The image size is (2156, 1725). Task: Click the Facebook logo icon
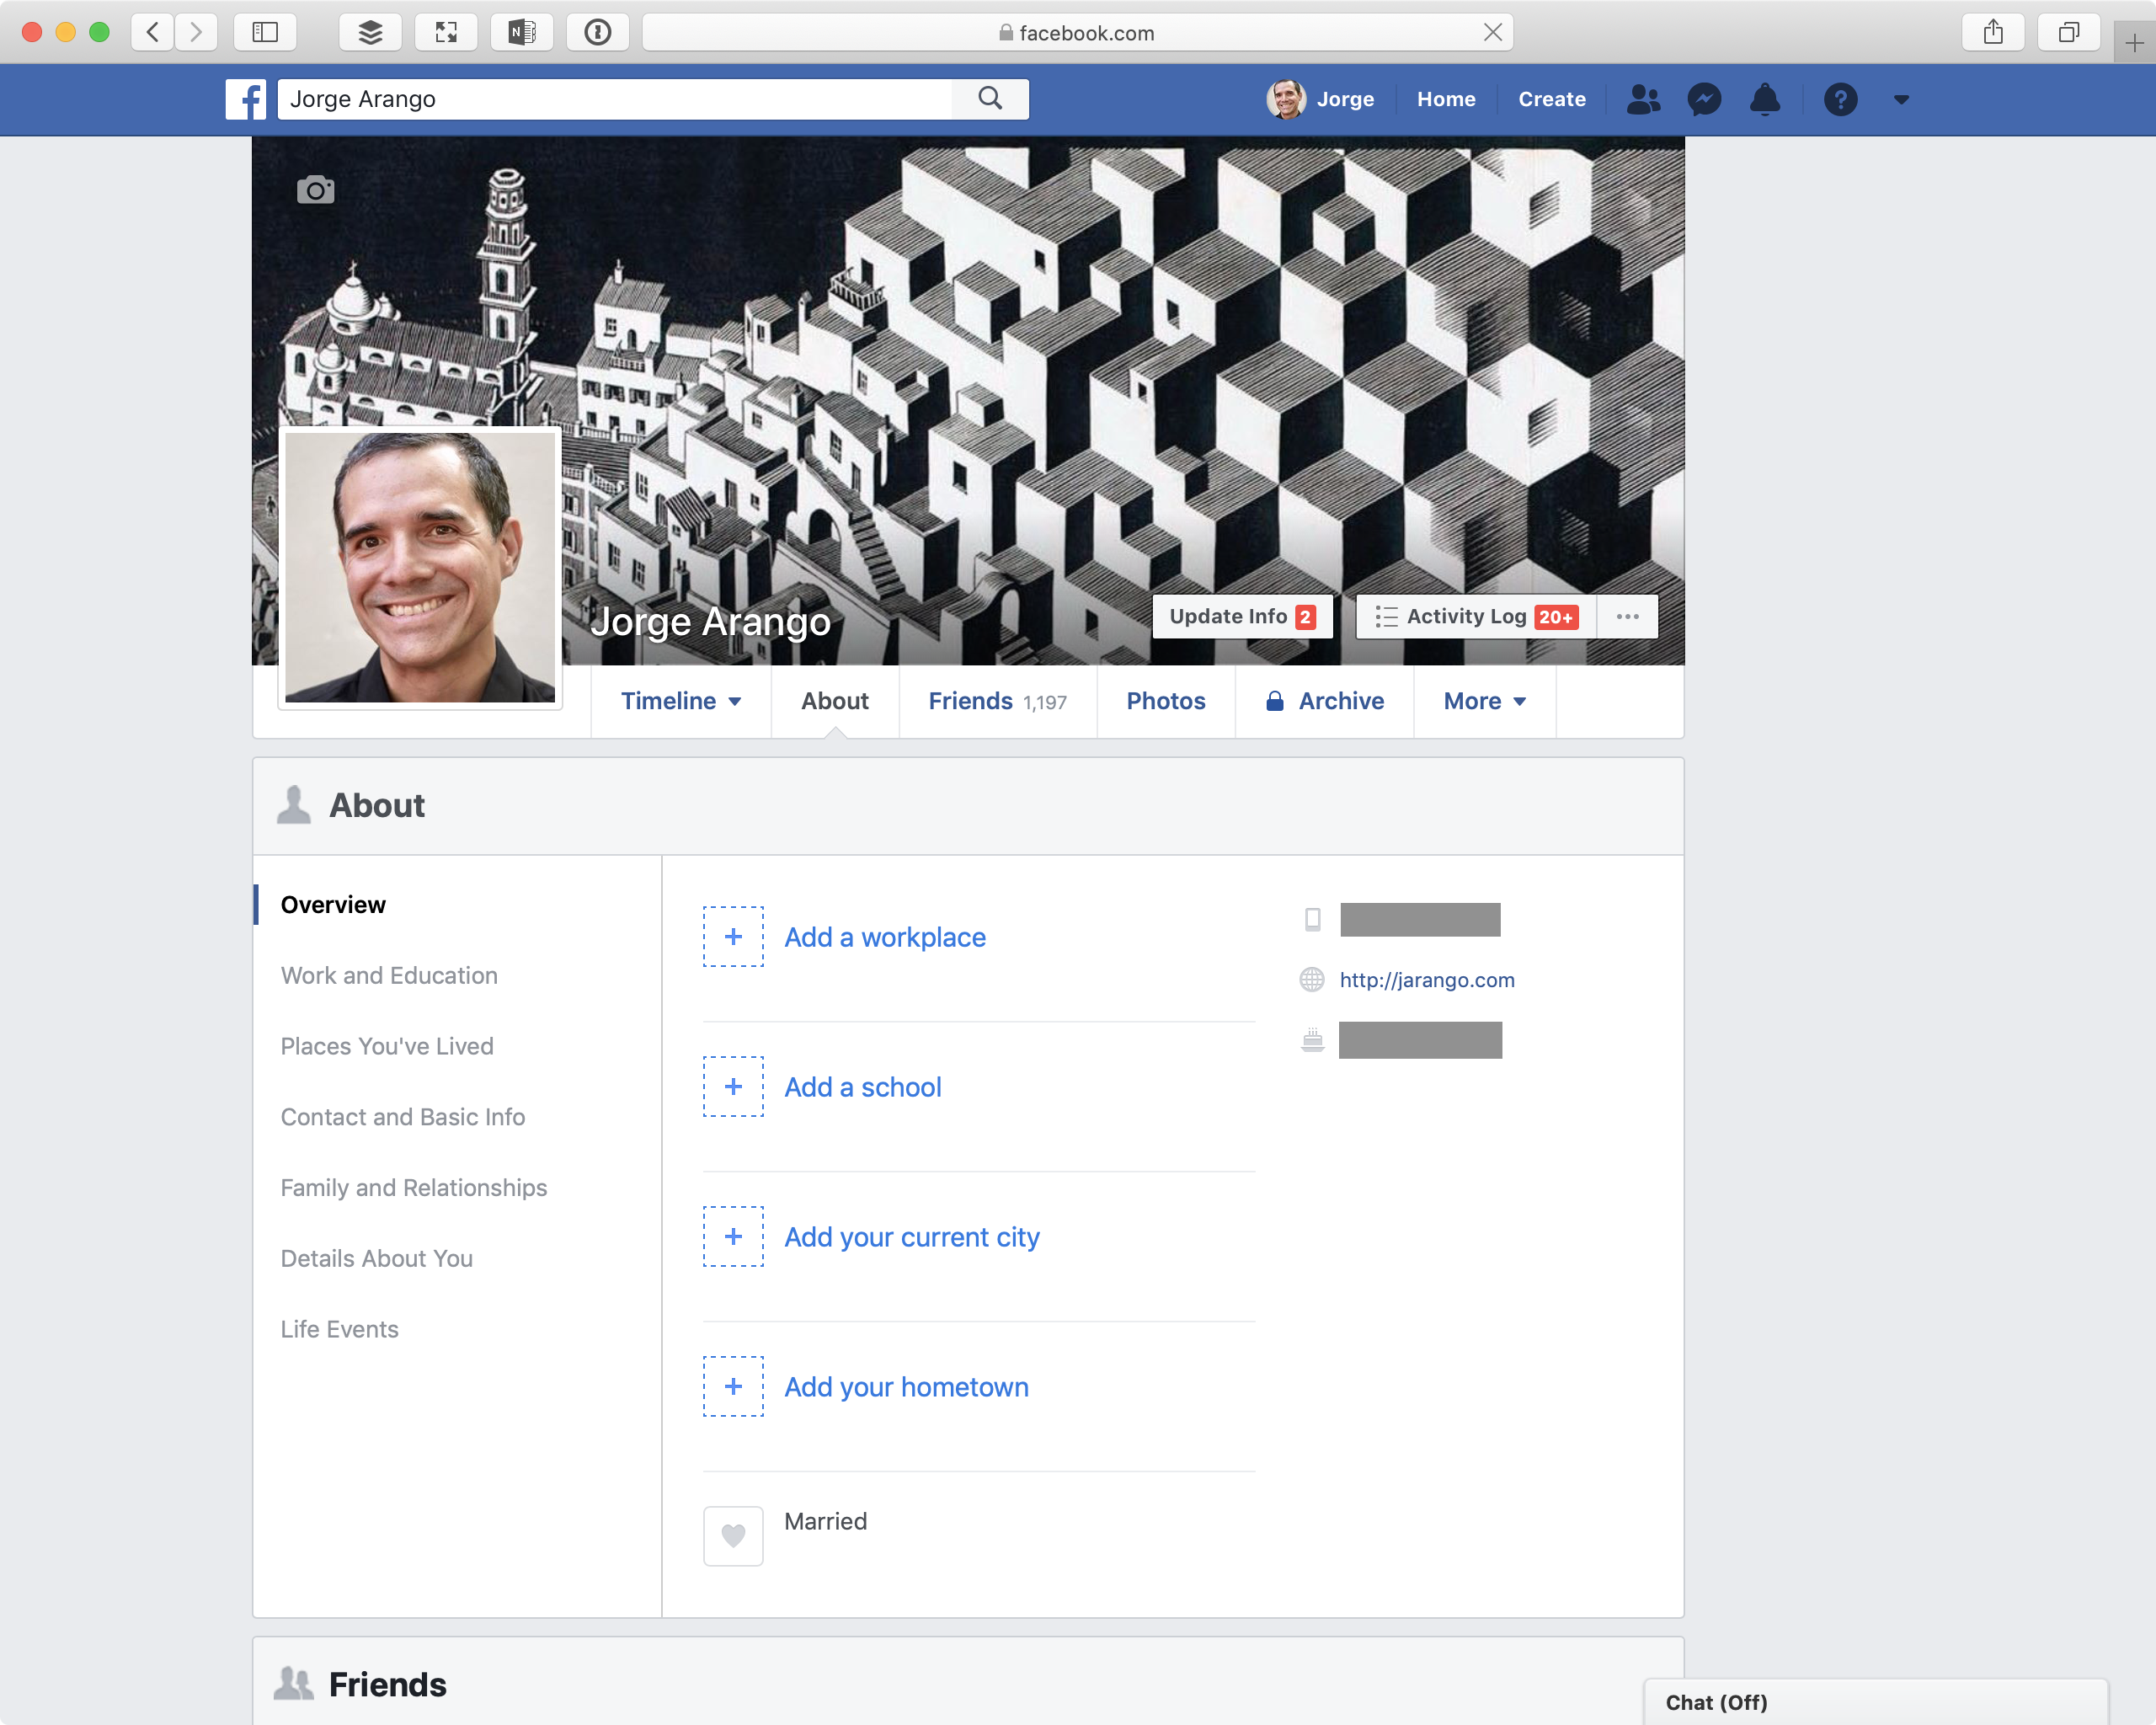246,99
